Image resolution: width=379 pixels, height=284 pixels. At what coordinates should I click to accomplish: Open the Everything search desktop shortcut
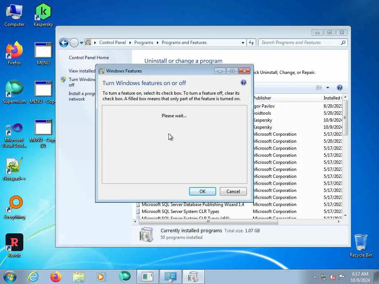[x=14, y=207]
